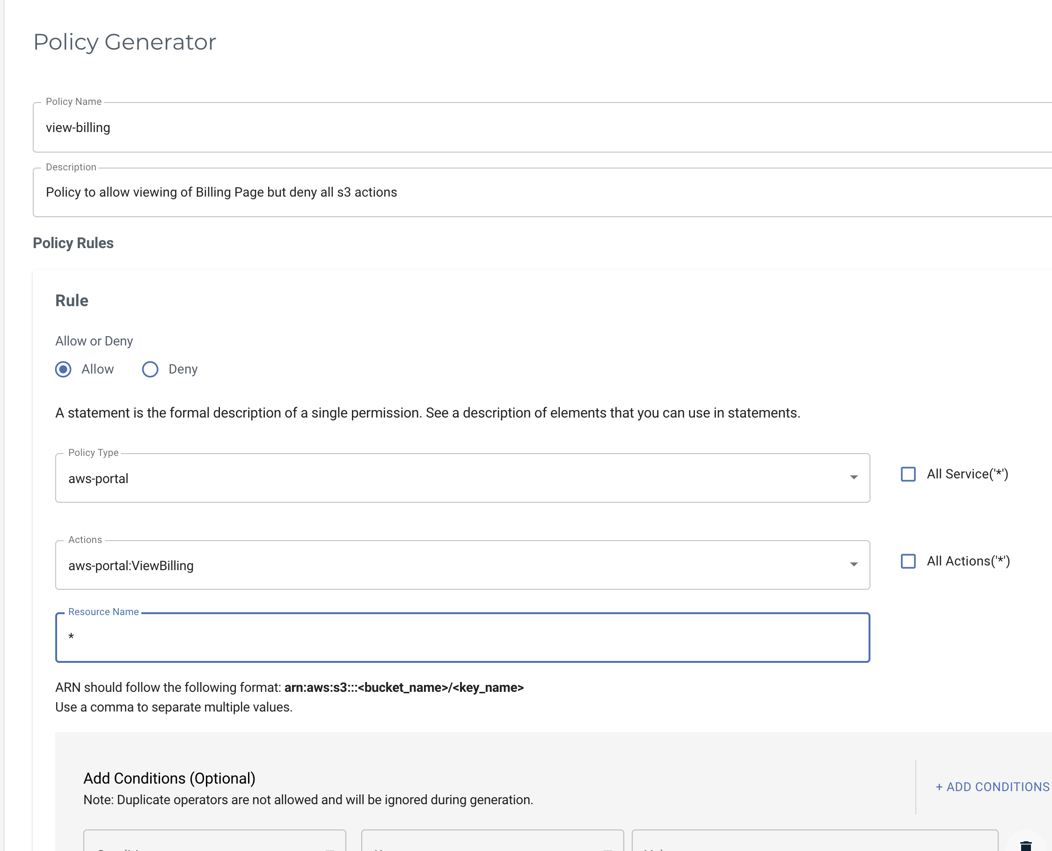The height and width of the screenshot is (851, 1052).
Task: Open the Policy Type dropdown arrow
Action: click(854, 477)
